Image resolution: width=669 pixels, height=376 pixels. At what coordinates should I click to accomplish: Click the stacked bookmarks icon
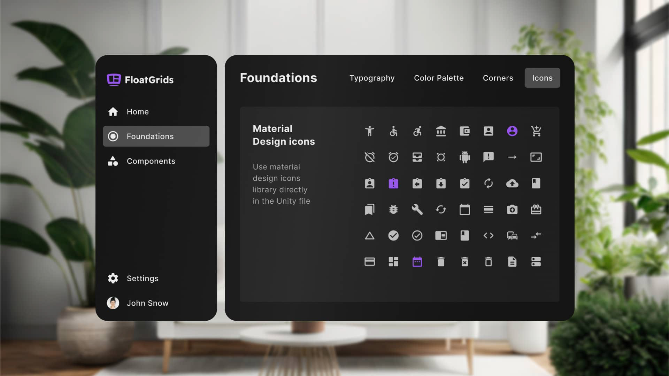(370, 209)
